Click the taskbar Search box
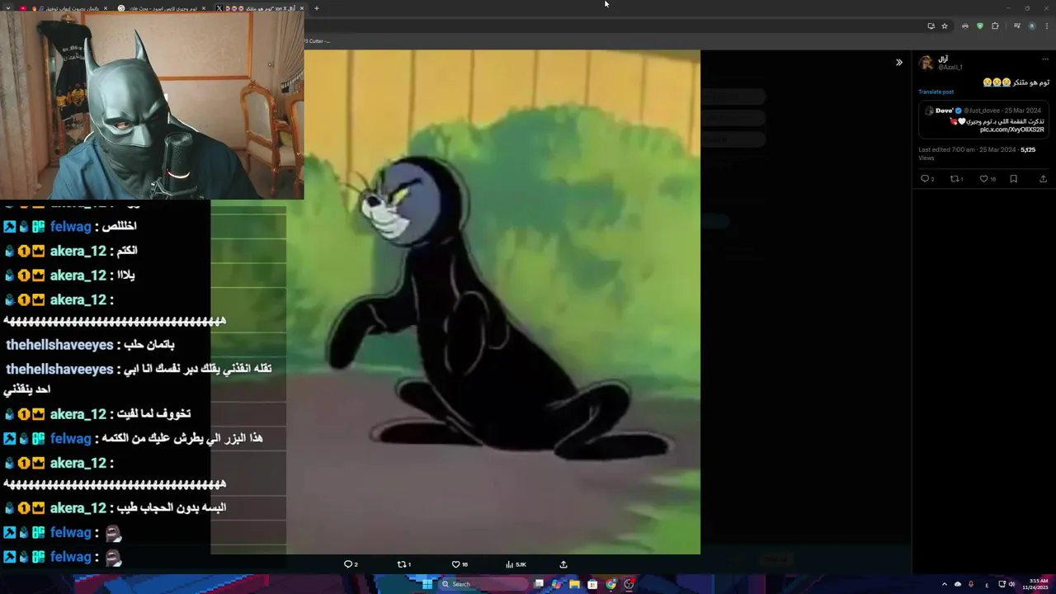Viewport: 1056px width, 594px height. tap(483, 584)
